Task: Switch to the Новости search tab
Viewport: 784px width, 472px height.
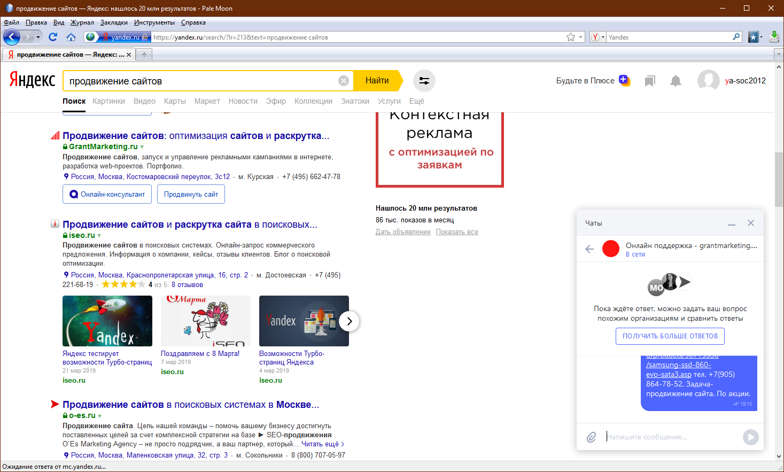Action: click(243, 101)
